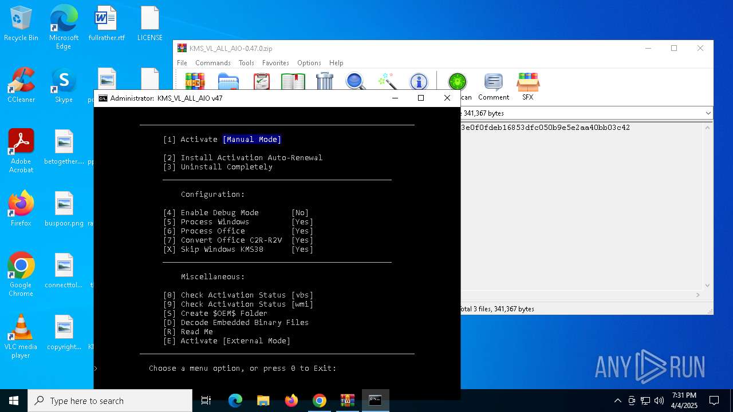Screen dimensions: 733x412
Task: Click the Extract To folder icon in WinRAR
Action: tap(228, 81)
